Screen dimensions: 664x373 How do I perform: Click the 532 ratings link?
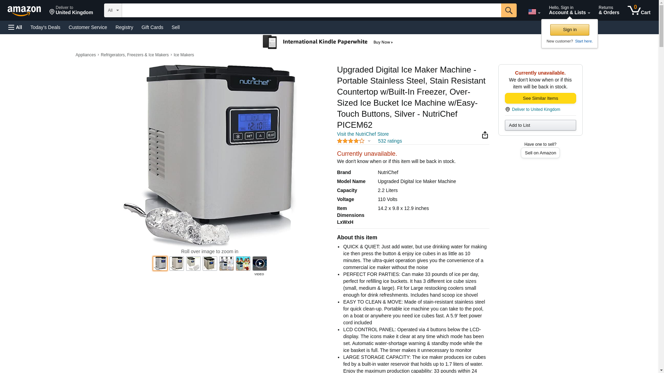[x=390, y=141]
